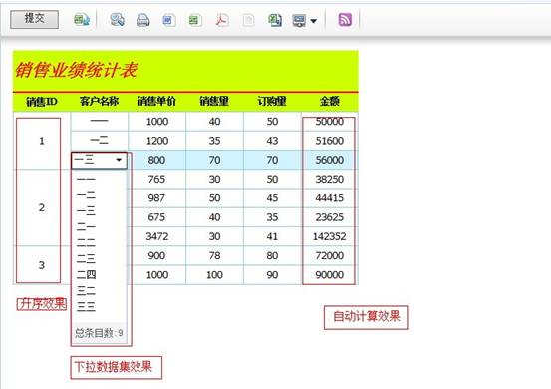
Task: Click the import Excel toolbar icon
Action: pyautogui.click(x=82, y=20)
